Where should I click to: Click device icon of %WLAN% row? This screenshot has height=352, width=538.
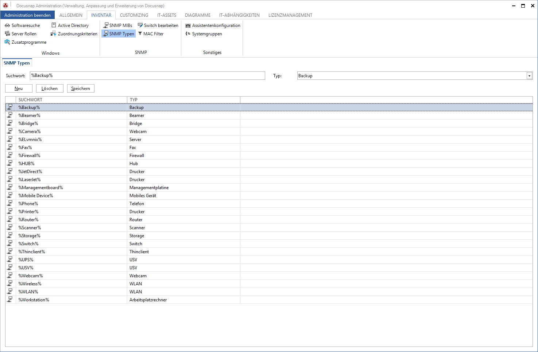click(x=10, y=292)
